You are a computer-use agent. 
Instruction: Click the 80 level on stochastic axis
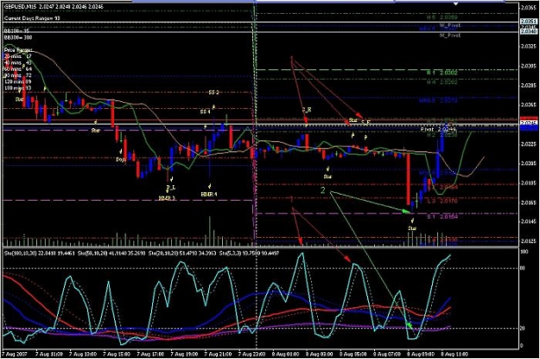[523, 268]
